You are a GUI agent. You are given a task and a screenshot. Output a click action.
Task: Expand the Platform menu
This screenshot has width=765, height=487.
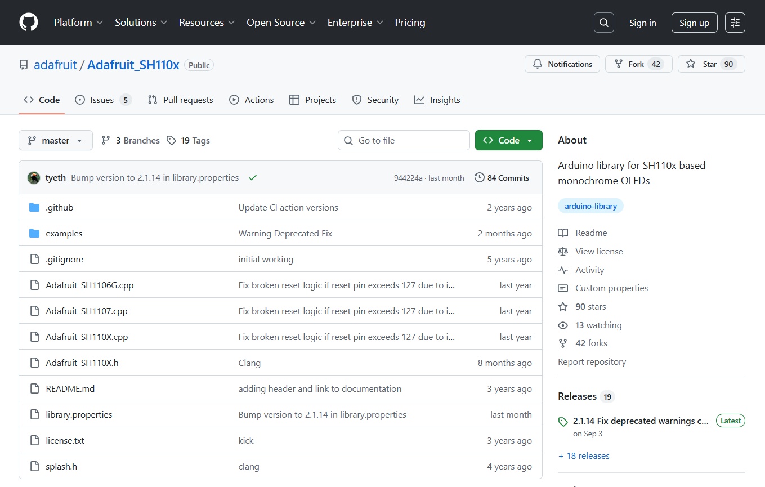tap(78, 23)
